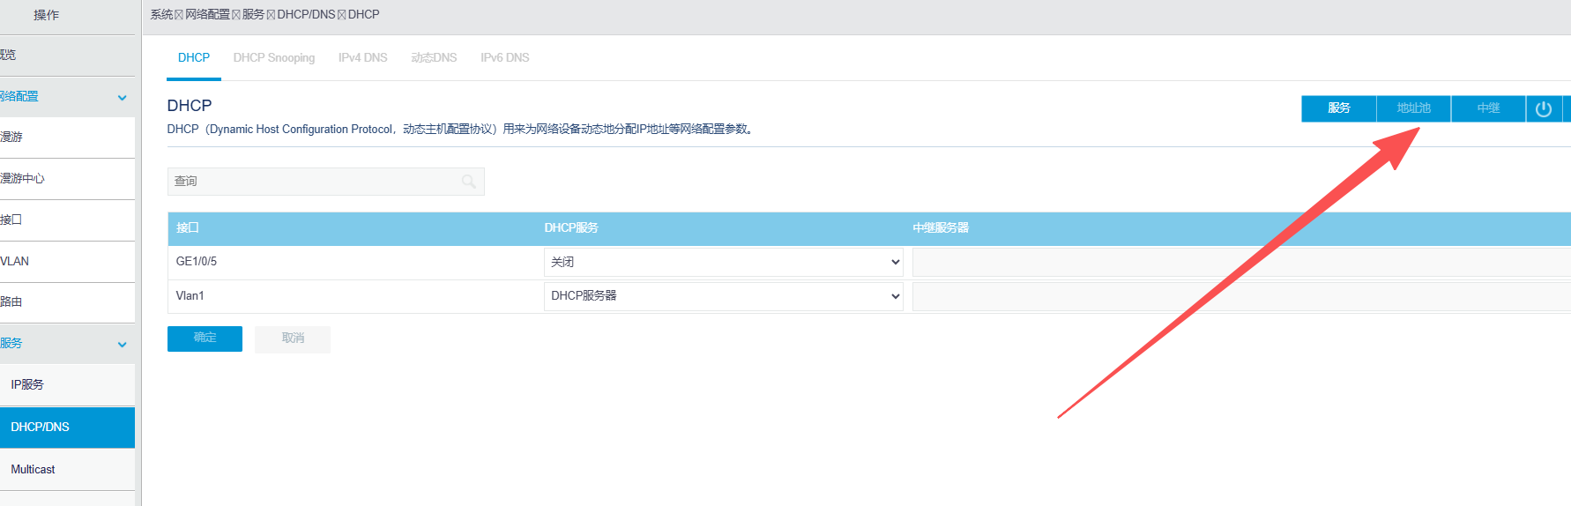Open the 地址池 address pool view
This screenshot has width=1571, height=506.
[1413, 108]
